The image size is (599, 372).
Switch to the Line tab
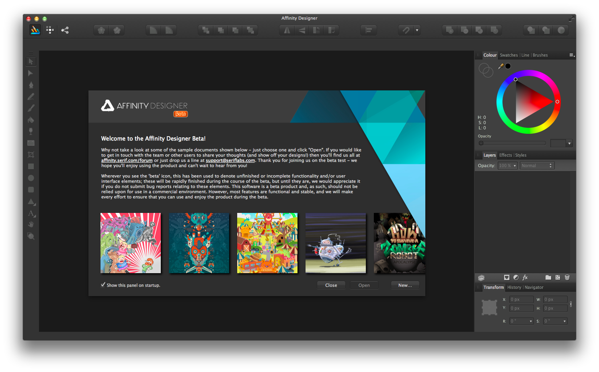coord(525,55)
